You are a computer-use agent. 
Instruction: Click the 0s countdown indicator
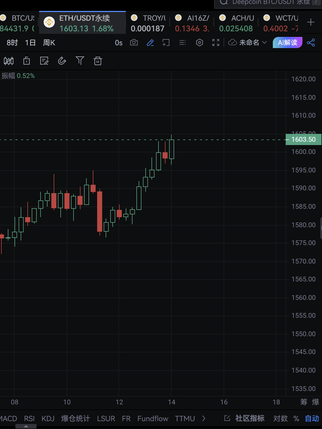119,43
